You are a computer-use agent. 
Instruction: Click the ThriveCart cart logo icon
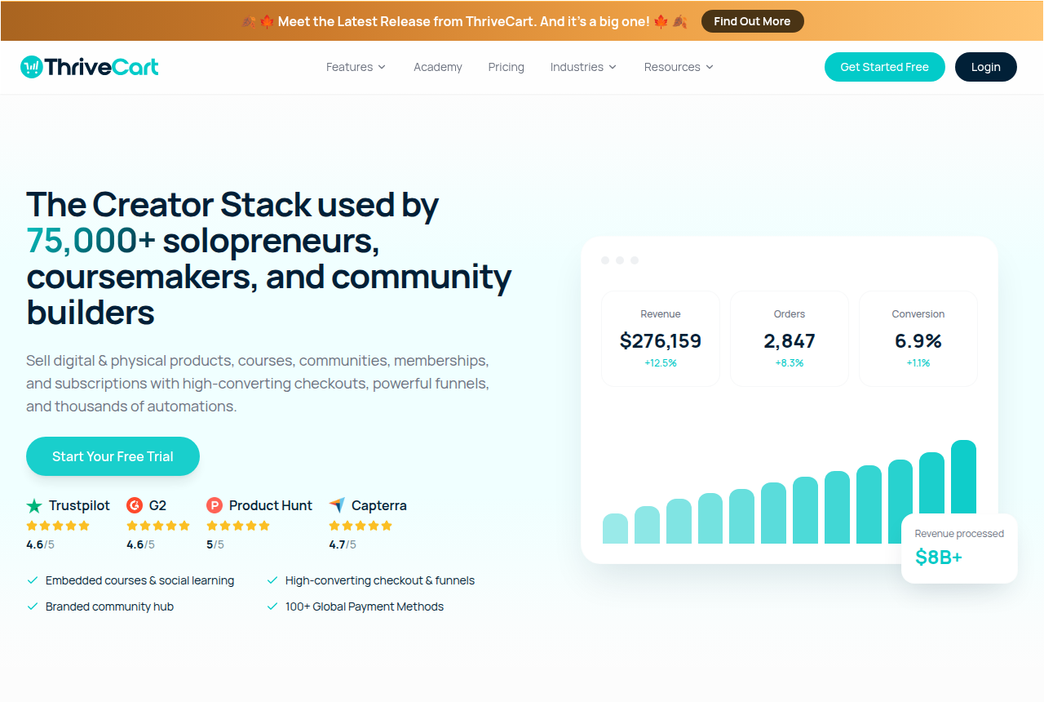pos(31,67)
